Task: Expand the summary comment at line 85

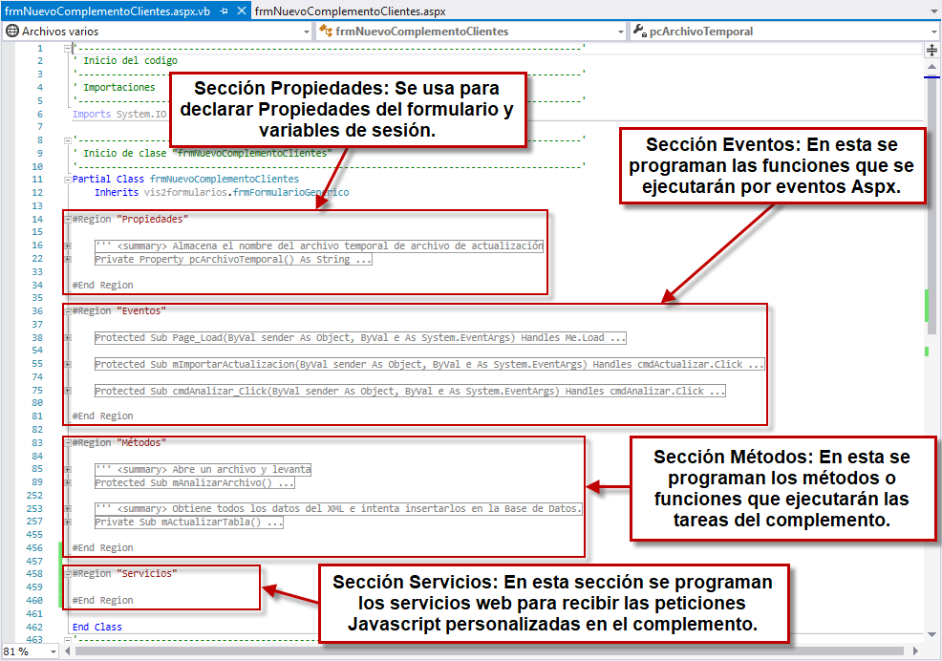Action: pyautogui.click(x=67, y=469)
